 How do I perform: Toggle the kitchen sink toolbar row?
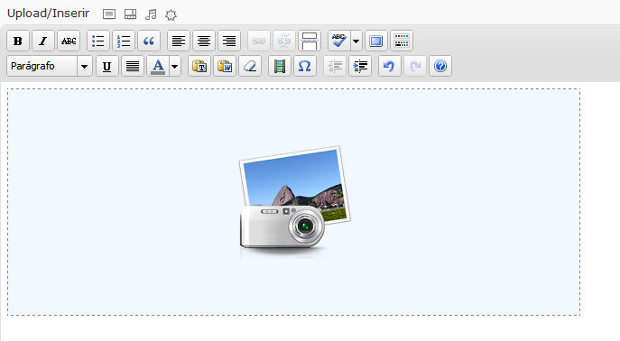tap(402, 41)
